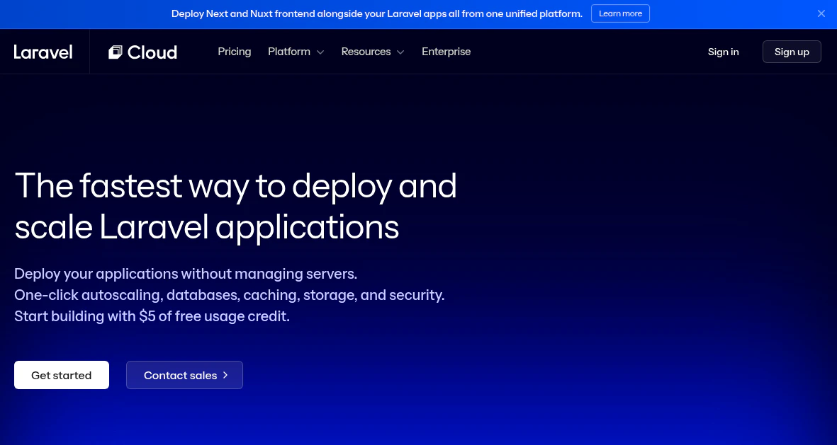This screenshot has width=837, height=445.
Task: Open the Laravel logo home link
Action: click(x=43, y=52)
